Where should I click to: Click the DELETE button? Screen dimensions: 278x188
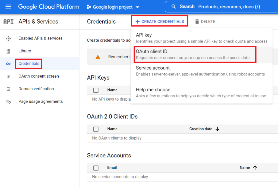[205, 21]
